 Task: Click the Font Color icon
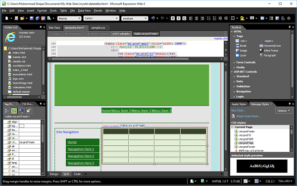(x=252, y=18)
